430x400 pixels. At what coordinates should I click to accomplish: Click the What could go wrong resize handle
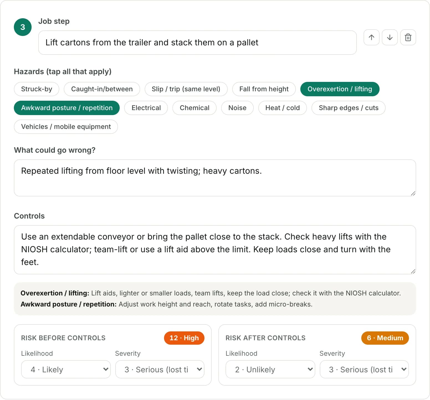point(413,193)
